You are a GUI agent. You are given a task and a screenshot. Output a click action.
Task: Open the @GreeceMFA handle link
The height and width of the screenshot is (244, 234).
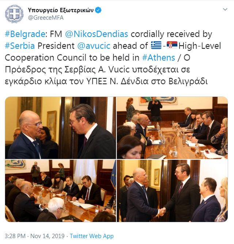pyautogui.click(x=46, y=18)
